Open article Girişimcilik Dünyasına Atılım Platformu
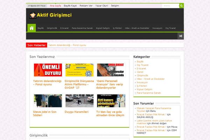 (x=79, y=84)
